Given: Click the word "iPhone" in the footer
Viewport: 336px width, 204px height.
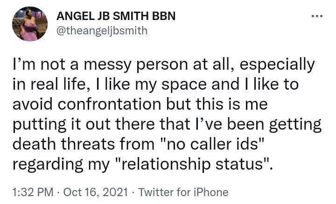Looking at the screenshot, I should (211, 192).
